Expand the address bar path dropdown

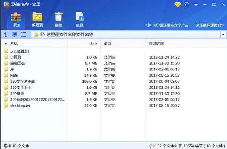pyautogui.click(x=223, y=34)
